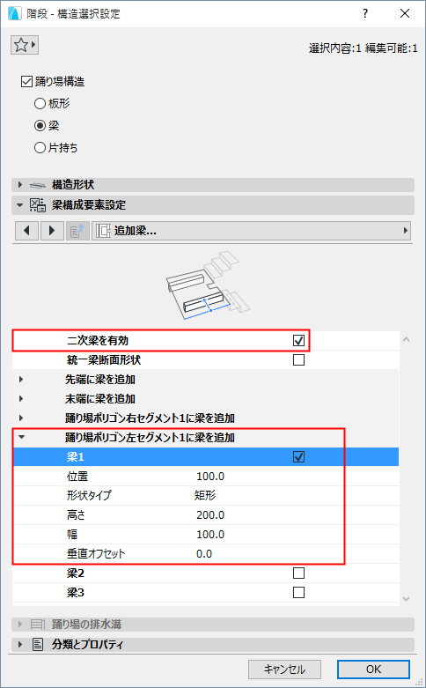Click the parameter list scroll-up arrow
Viewport: 426px width, 688px height.
point(406,339)
